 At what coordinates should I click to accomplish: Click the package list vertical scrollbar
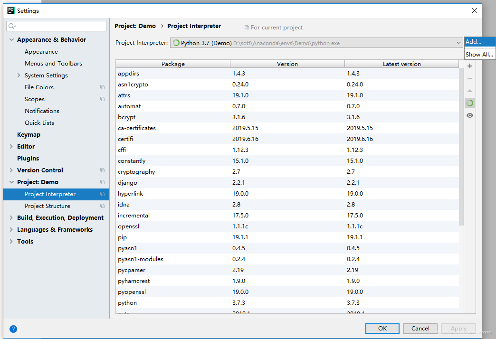(461, 147)
